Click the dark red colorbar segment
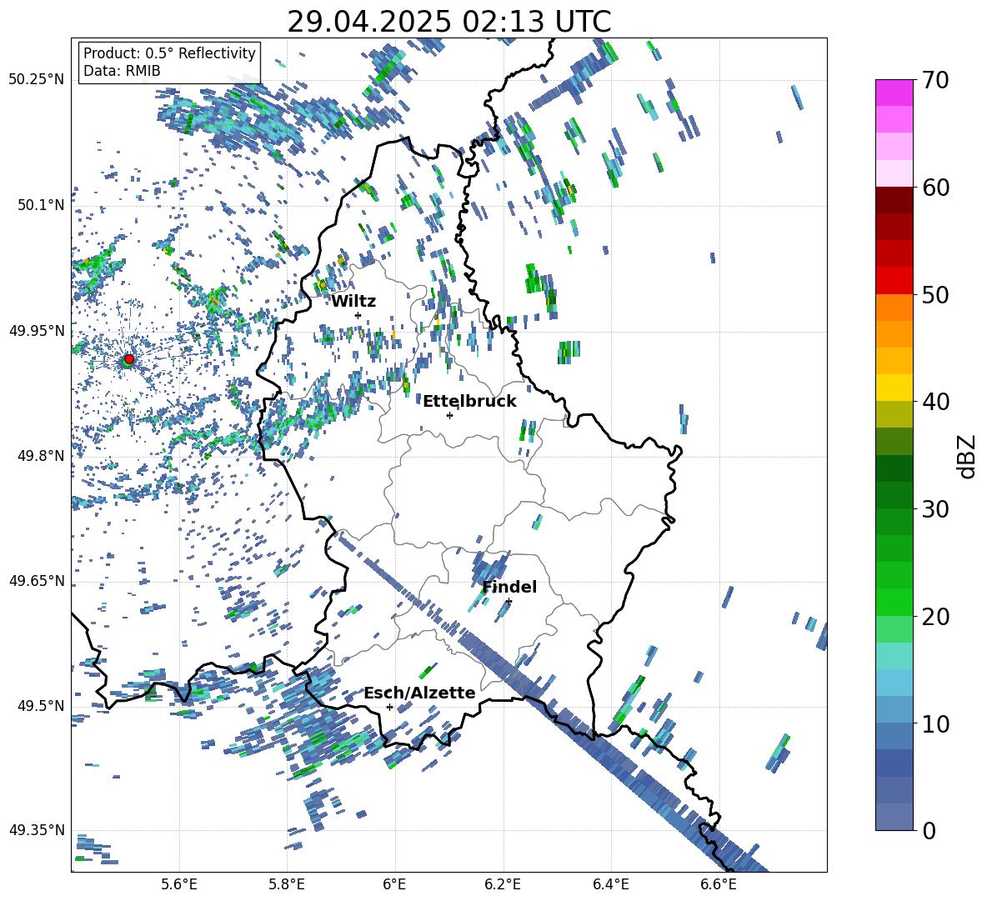The image size is (987, 901). tap(894, 200)
